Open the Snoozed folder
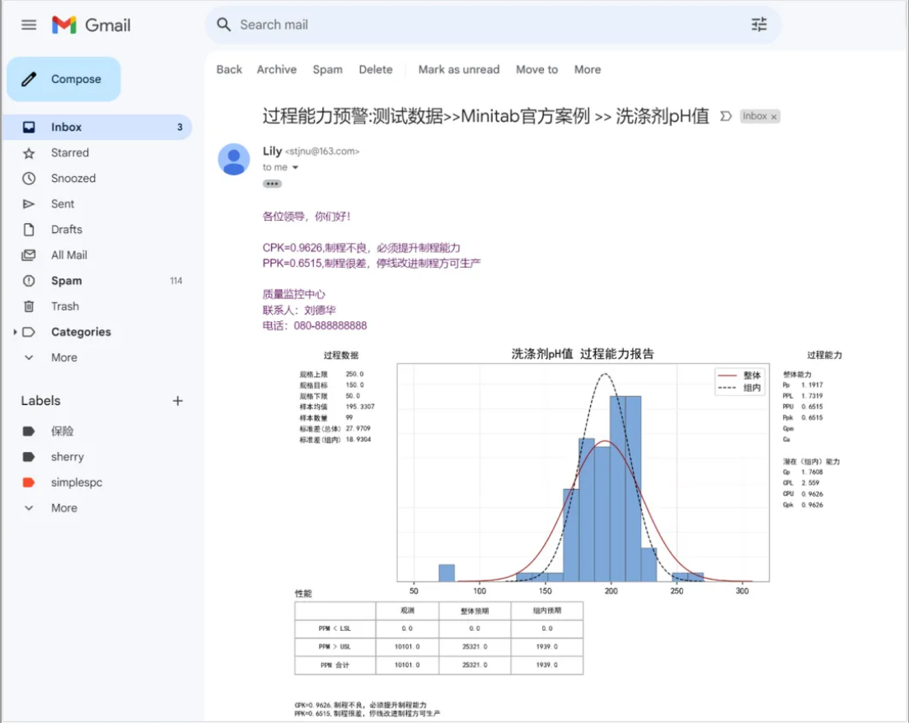Viewport: 909px width, 723px height. [x=73, y=178]
